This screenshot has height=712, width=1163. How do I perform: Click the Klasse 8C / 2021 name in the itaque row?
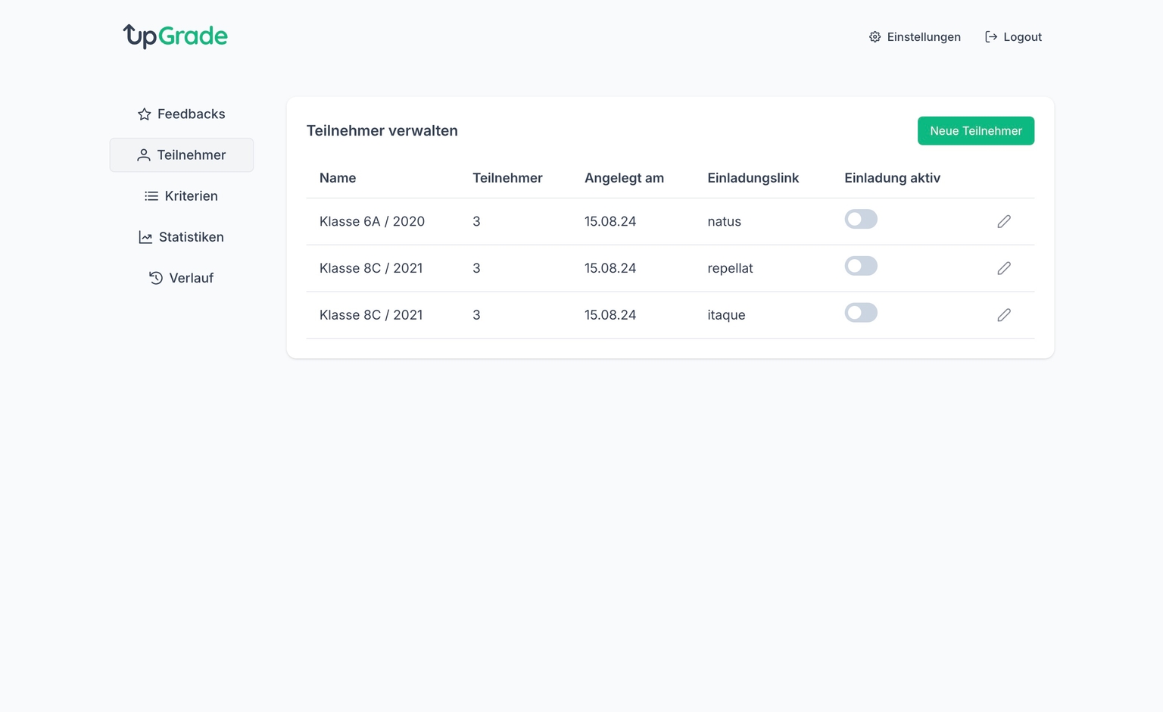(371, 315)
